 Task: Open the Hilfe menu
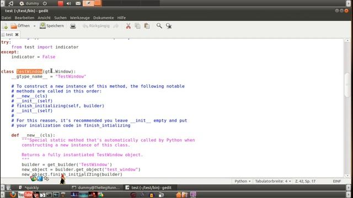[x=121, y=18]
